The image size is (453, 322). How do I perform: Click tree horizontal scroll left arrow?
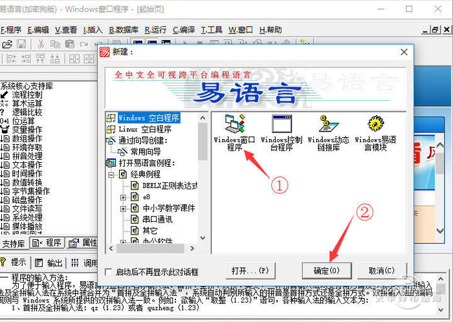click(111, 248)
